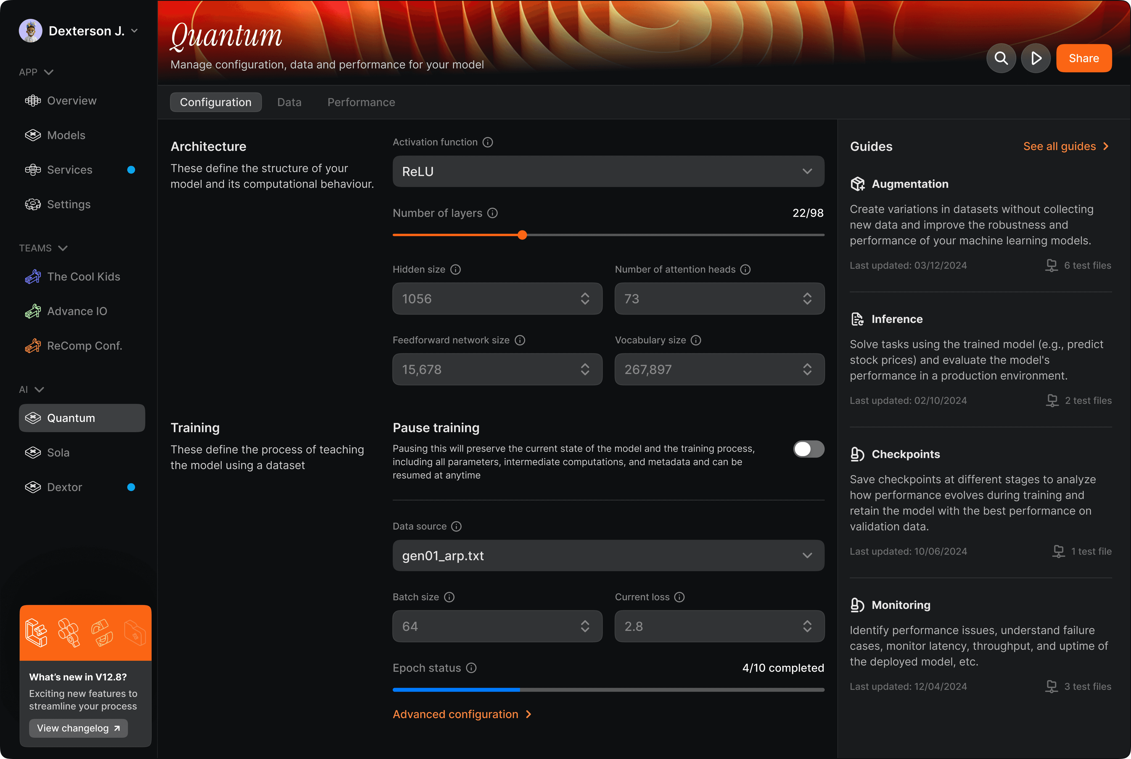Viewport: 1131px width, 759px height.
Task: Open the Dextor AI model
Action: 64,487
